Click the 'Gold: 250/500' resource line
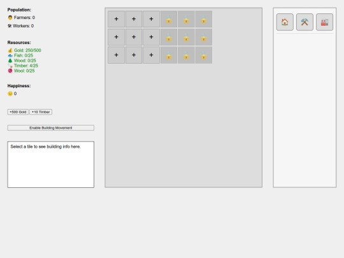 [x=24, y=50]
